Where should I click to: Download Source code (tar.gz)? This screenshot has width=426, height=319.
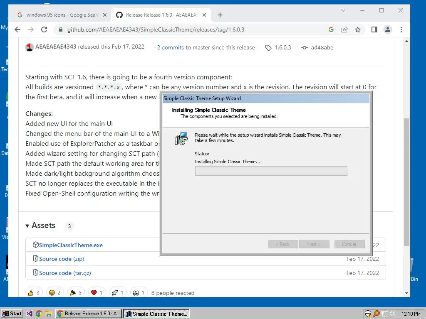65,273
